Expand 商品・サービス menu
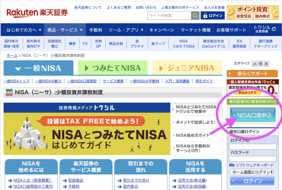The width and height of the screenshot is (282, 190). point(65,30)
